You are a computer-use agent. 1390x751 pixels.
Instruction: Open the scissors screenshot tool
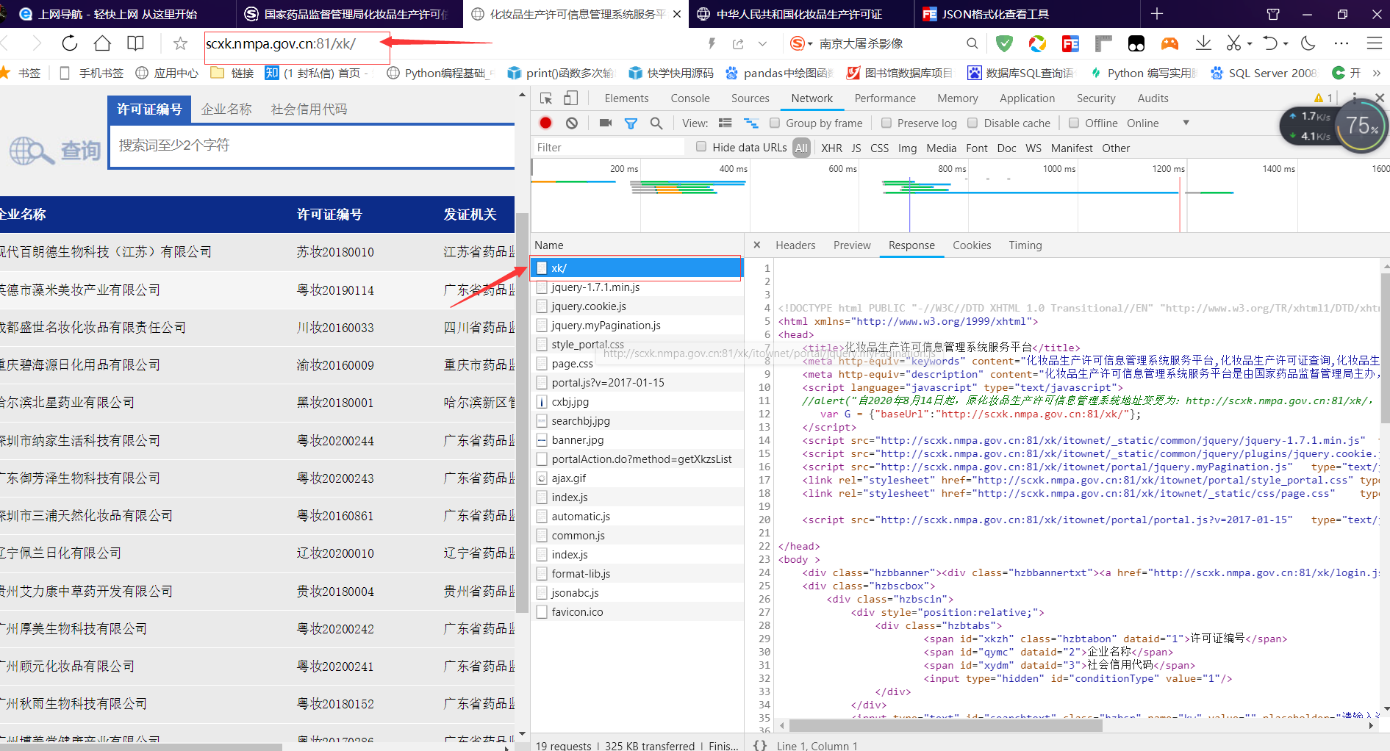(x=1233, y=43)
